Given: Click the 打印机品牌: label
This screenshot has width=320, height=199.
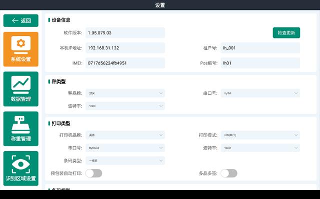Looking at the screenshot, I should pos(71,135).
